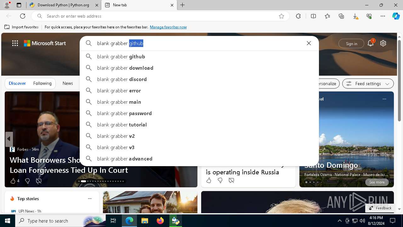The image size is (403, 227).
Task: Like the Forbes story with thumbs up
Action: coord(13,181)
